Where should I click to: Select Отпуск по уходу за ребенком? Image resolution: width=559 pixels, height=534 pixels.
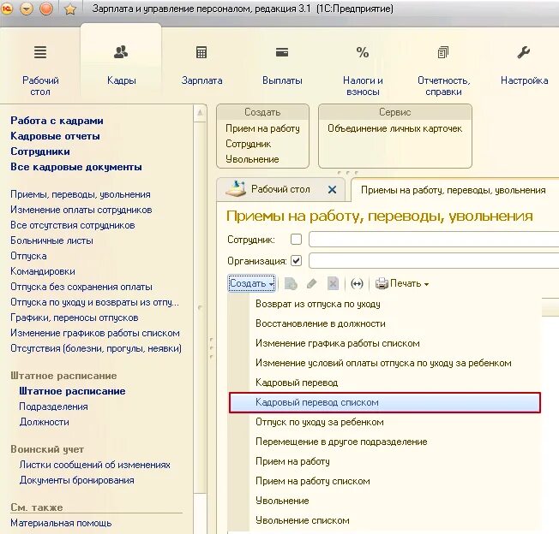(320, 422)
